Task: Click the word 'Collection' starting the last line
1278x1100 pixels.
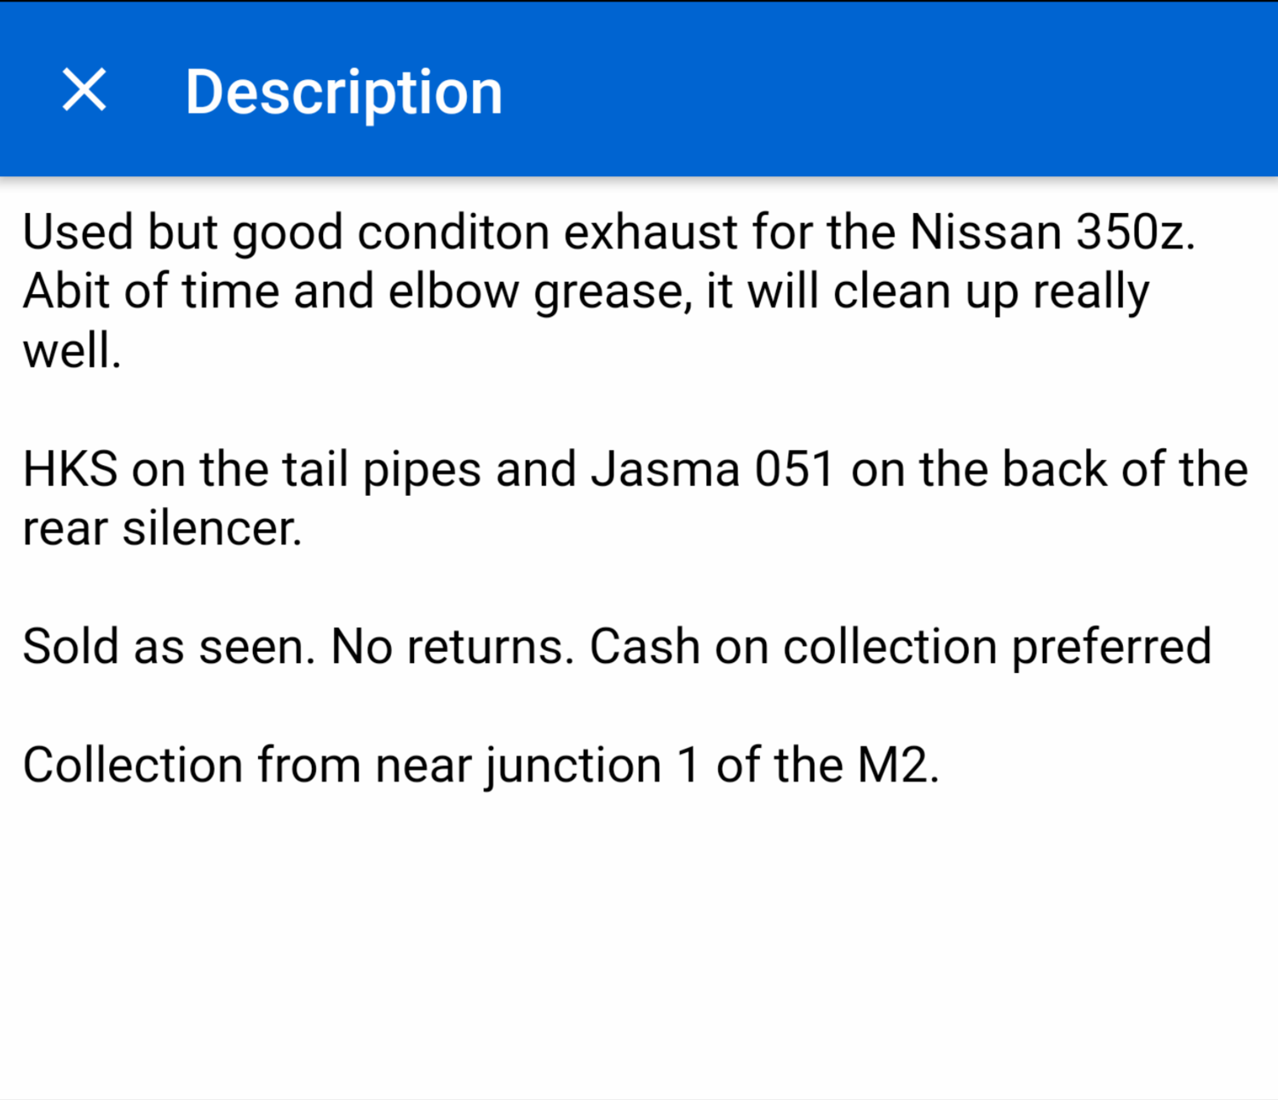Action: (x=133, y=765)
